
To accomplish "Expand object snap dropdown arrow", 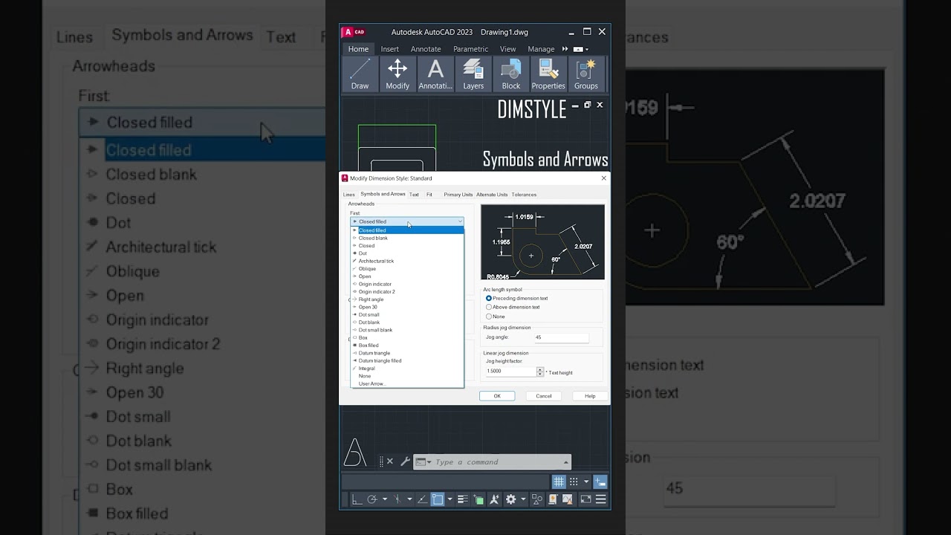I will point(449,499).
